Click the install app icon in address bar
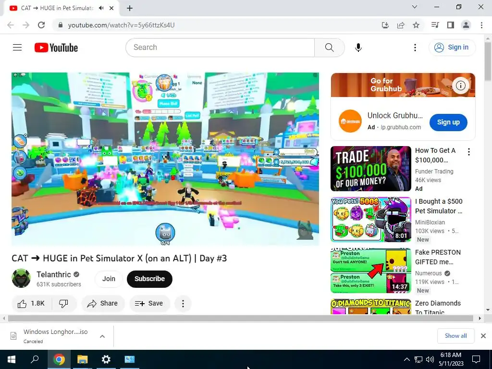 (x=385, y=25)
